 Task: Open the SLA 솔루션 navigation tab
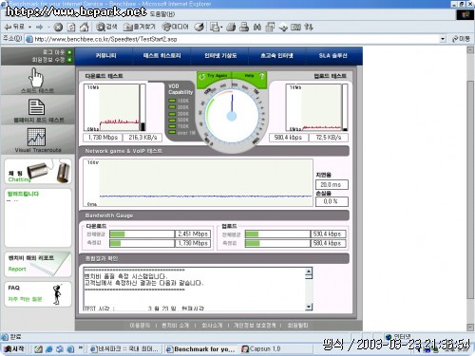(x=333, y=56)
